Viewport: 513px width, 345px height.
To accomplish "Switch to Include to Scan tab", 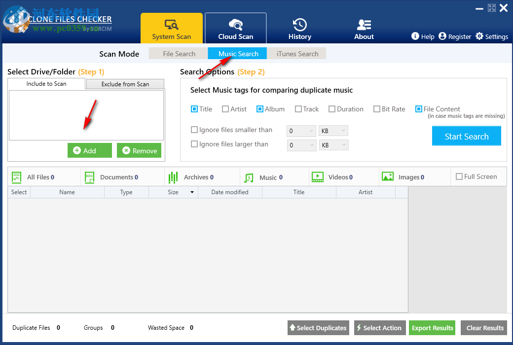I will click(46, 84).
